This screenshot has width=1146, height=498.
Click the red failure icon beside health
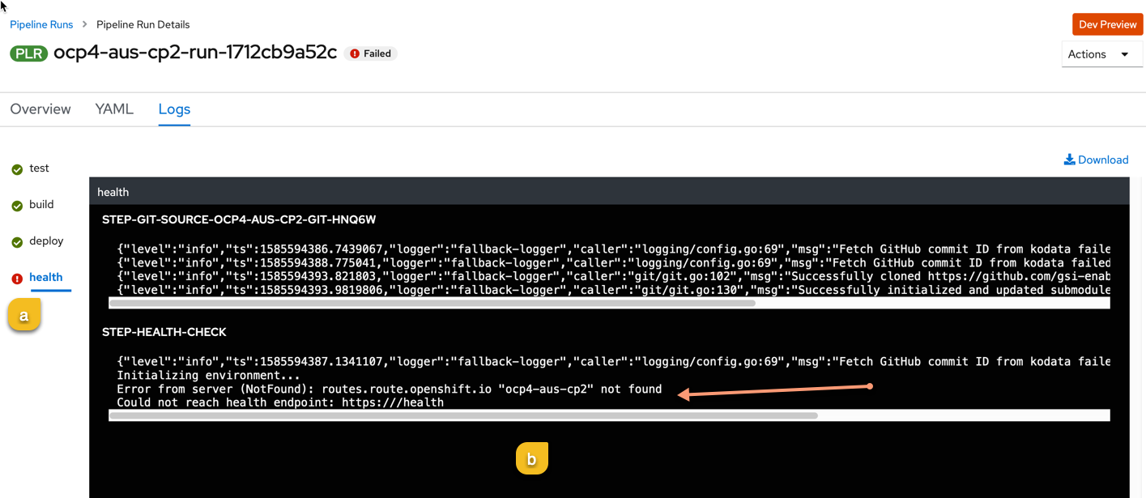17,278
